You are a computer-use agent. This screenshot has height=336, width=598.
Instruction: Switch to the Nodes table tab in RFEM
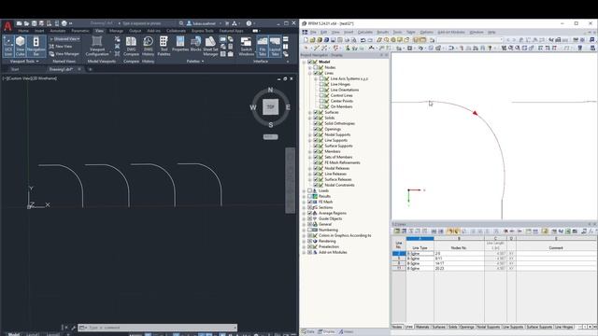pos(397,327)
